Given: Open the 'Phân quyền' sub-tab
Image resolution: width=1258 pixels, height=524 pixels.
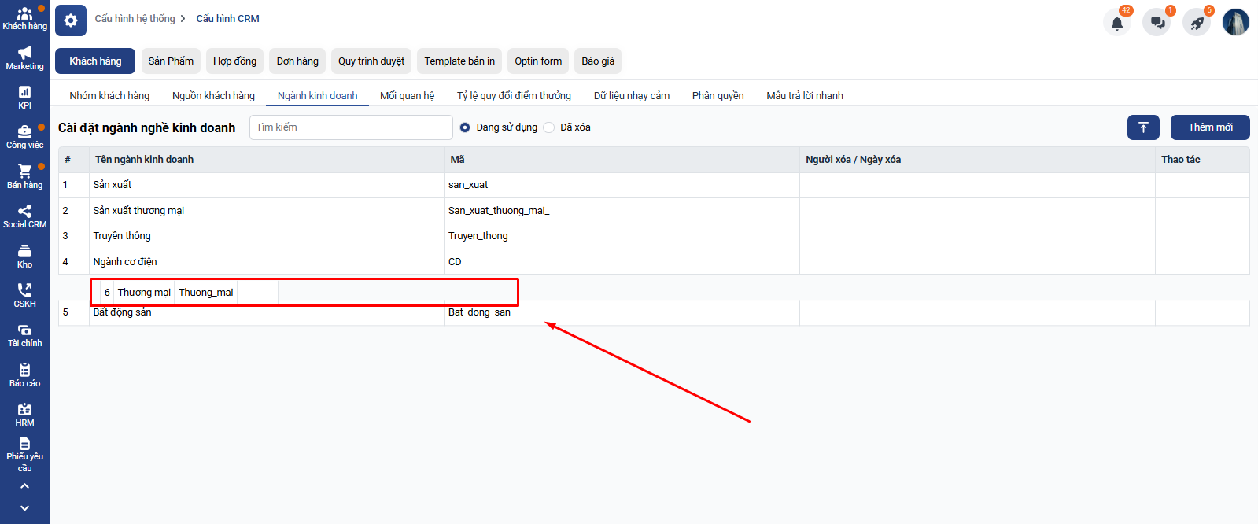Looking at the screenshot, I should [x=718, y=96].
